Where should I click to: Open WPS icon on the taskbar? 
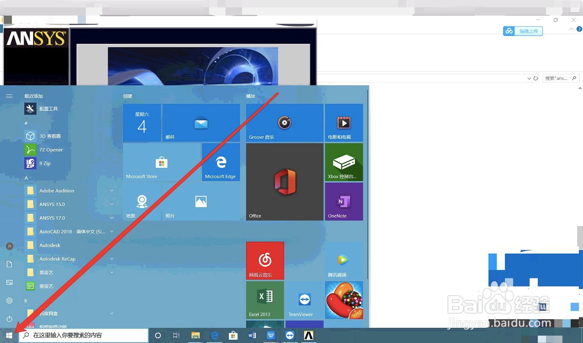point(271,336)
